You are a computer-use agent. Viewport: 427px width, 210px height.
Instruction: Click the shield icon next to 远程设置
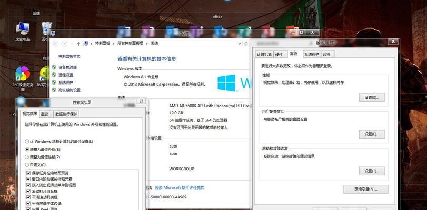click(x=54, y=75)
